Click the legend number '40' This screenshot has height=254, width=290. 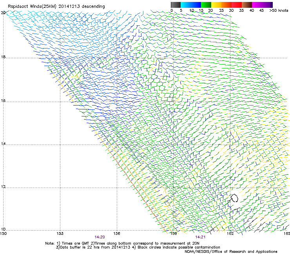coord(252,11)
